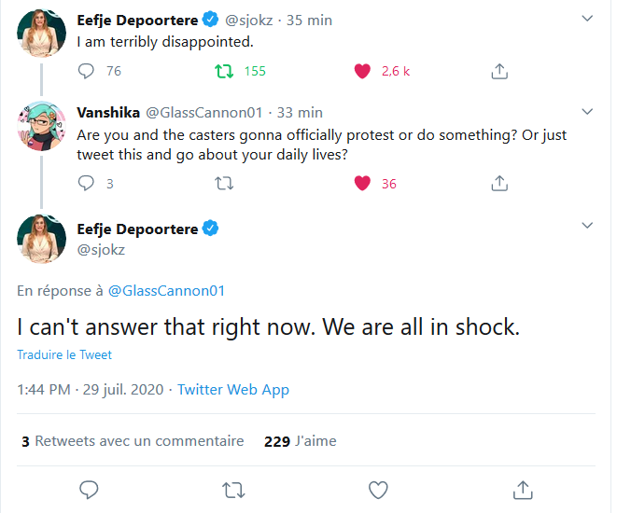Screen dimensions: 617x513
Task: Share the main tweet at the bottom
Action: pos(524,489)
